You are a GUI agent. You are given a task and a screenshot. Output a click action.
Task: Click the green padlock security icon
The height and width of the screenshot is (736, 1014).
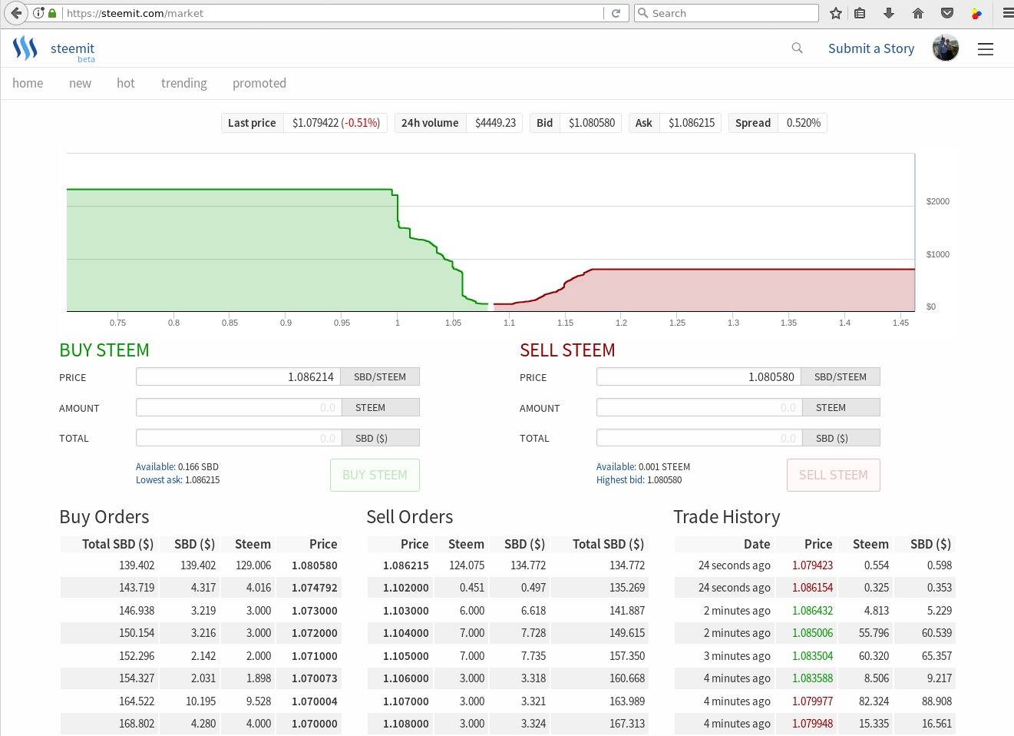51,13
